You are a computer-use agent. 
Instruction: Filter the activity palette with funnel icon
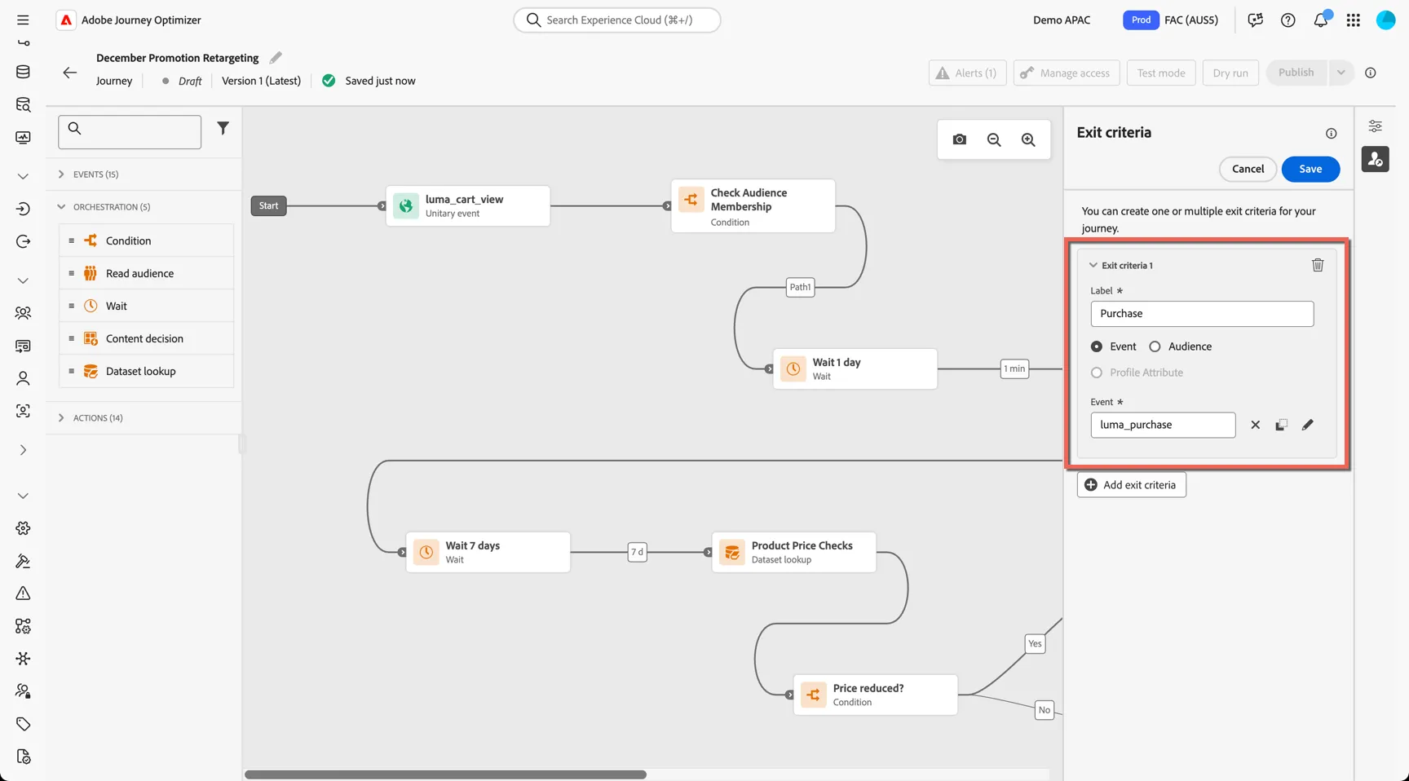click(223, 128)
